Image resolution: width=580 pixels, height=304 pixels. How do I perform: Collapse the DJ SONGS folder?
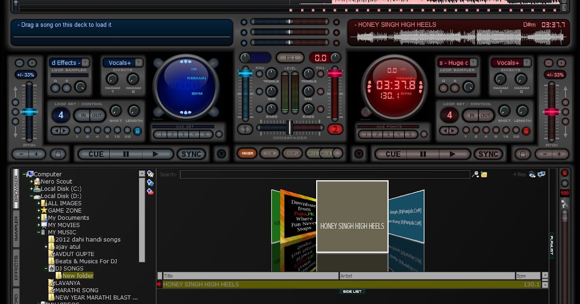[46, 268]
